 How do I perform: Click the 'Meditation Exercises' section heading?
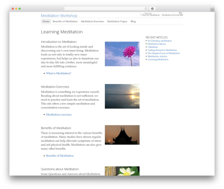55,87
